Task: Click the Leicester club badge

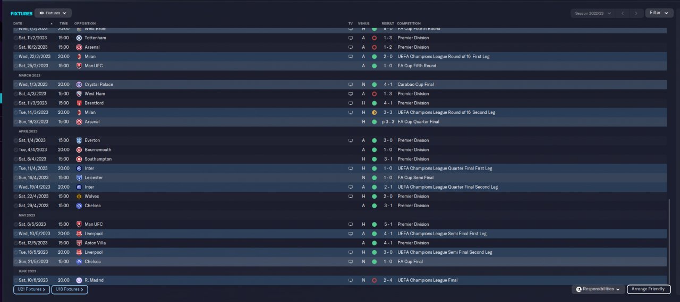Action: (x=79, y=178)
